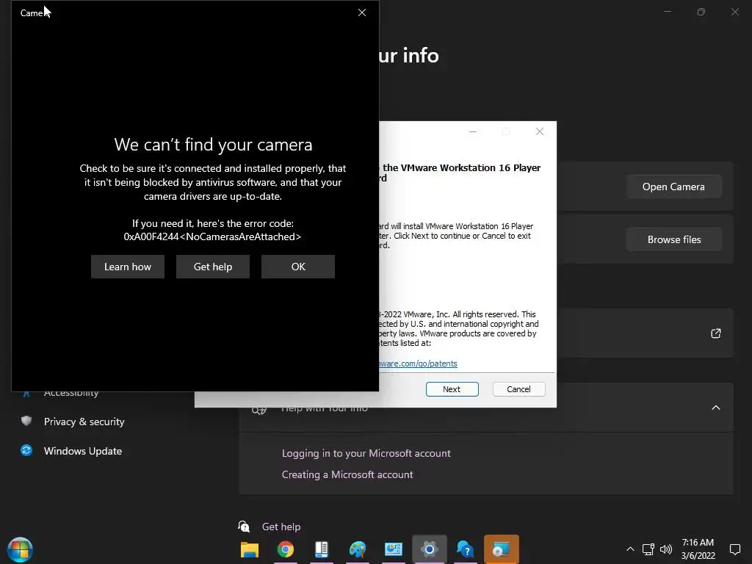Minimize the VMware installer window
Image resolution: width=752 pixels, height=564 pixels.
pyautogui.click(x=472, y=131)
